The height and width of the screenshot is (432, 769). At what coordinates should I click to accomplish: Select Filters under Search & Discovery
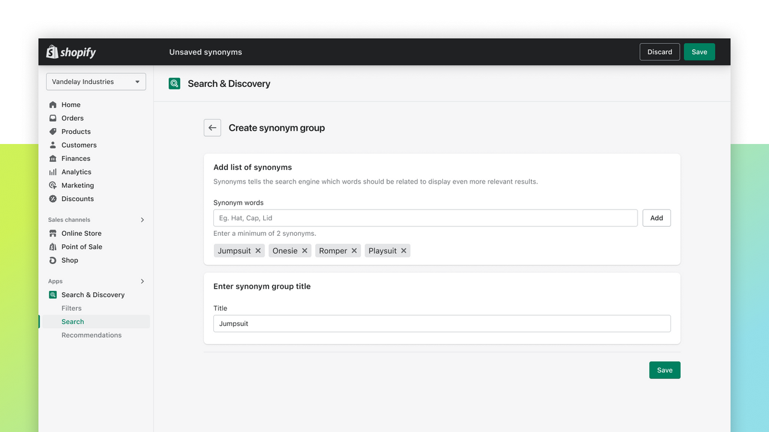71,308
